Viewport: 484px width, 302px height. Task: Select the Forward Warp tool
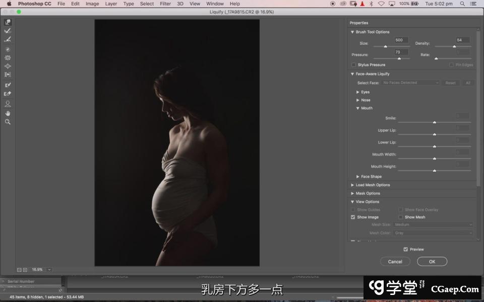[8, 22]
